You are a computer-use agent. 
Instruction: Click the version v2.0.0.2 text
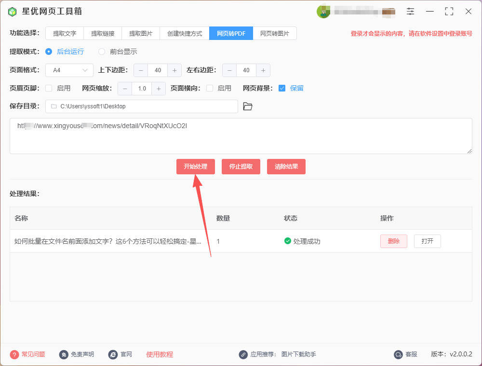click(x=452, y=354)
